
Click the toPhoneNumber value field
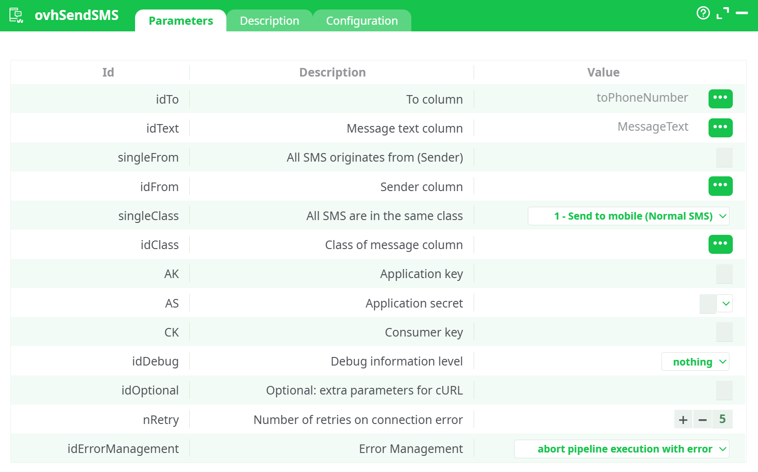point(642,98)
